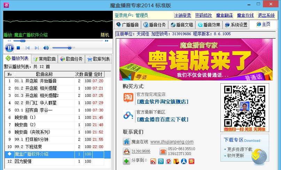Skip to the next track
Screen dimensions: 281x170
tap(37, 48)
